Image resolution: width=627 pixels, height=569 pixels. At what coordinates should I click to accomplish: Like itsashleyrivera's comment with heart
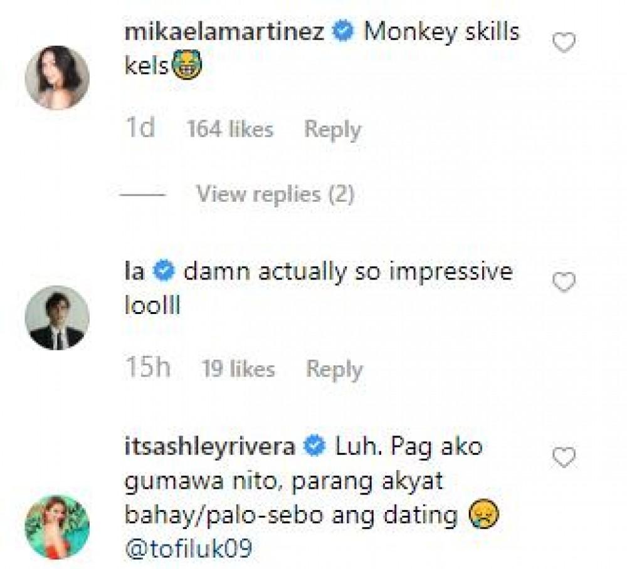[565, 458]
